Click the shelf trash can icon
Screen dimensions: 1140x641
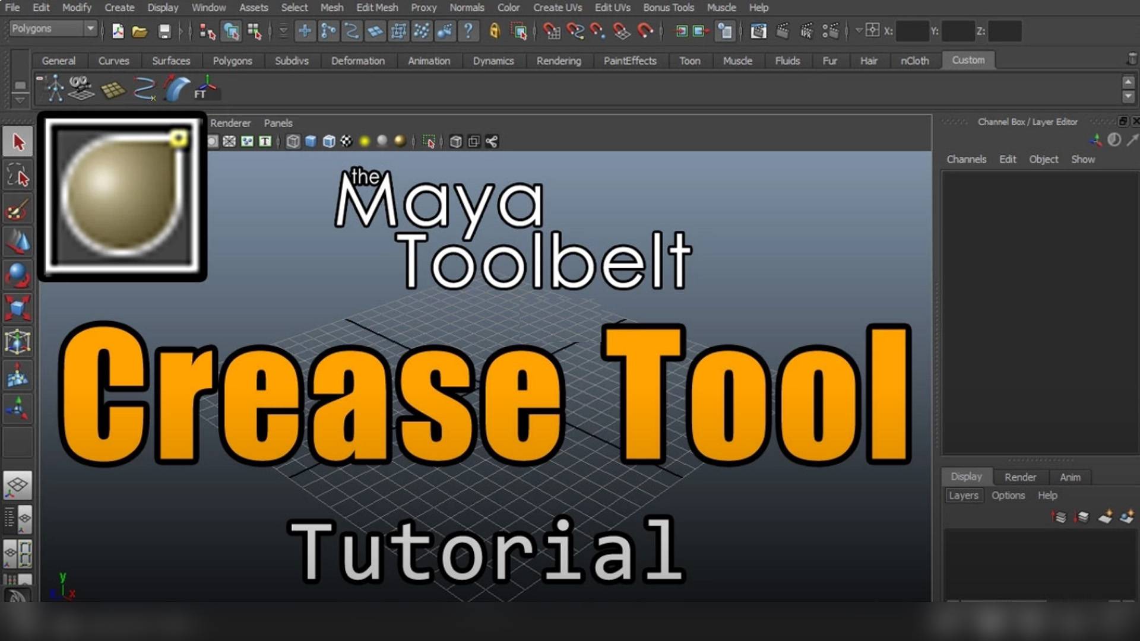coord(1132,59)
